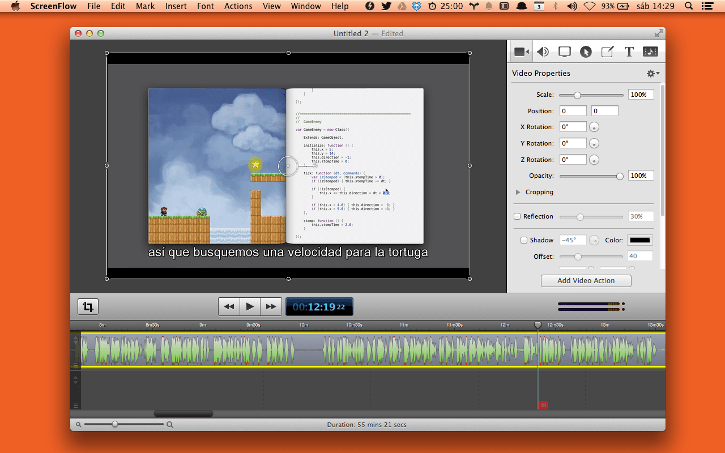Open the Actions menu
The width and height of the screenshot is (725, 453).
click(x=238, y=6)
